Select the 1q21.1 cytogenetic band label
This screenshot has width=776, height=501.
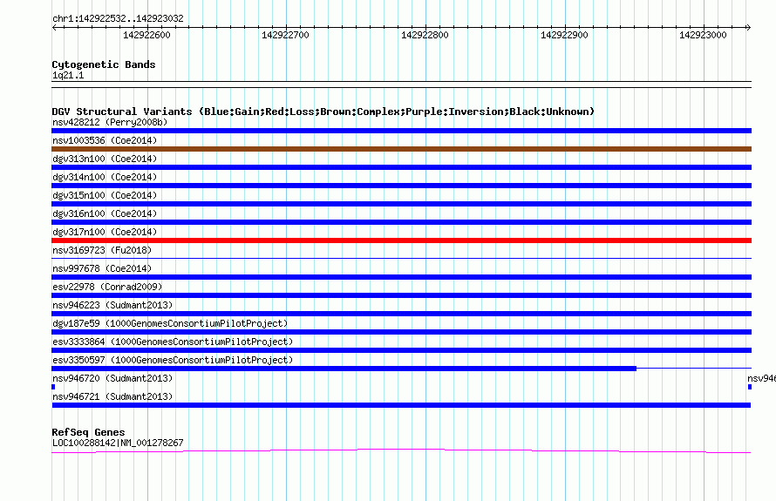click(x=68, y=75)
